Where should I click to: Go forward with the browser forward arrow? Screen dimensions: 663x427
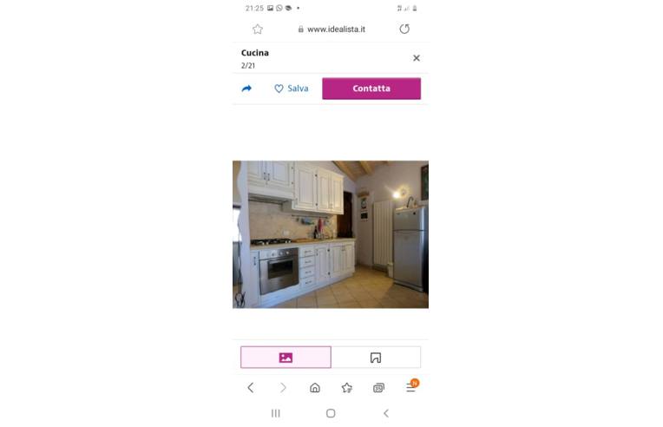pos(283,388)
